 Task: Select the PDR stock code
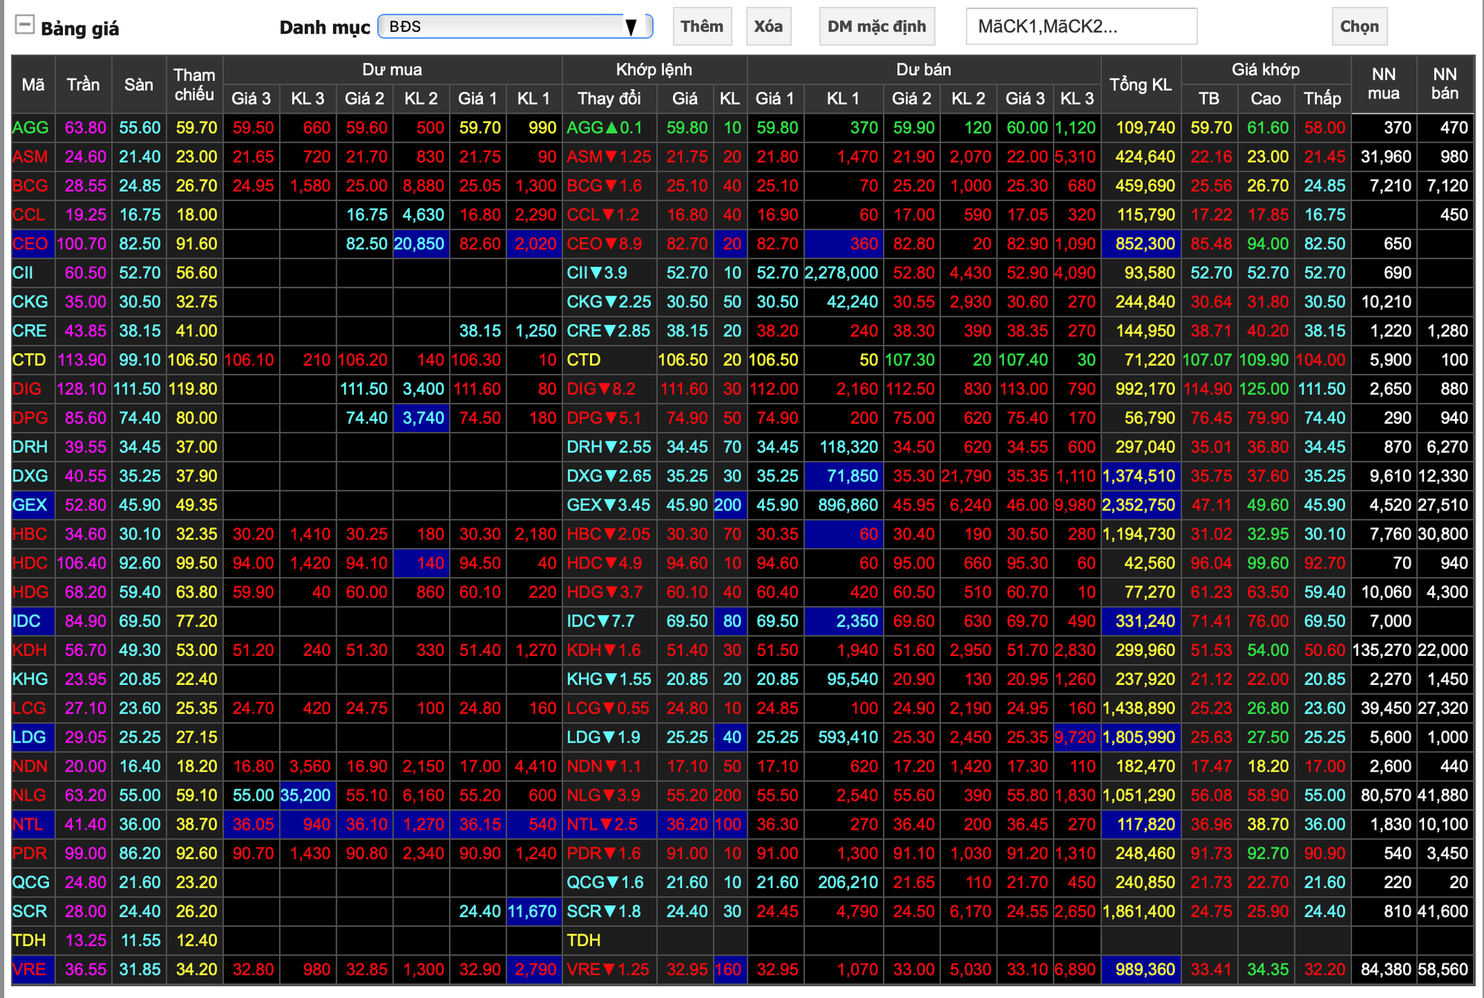point(30,853)
